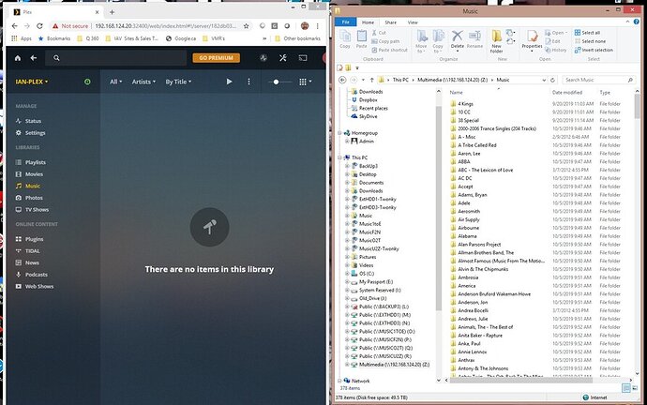Sort by the Date modified column
Image resolution: width=647 pixels, height=405 pixels.
567,93
